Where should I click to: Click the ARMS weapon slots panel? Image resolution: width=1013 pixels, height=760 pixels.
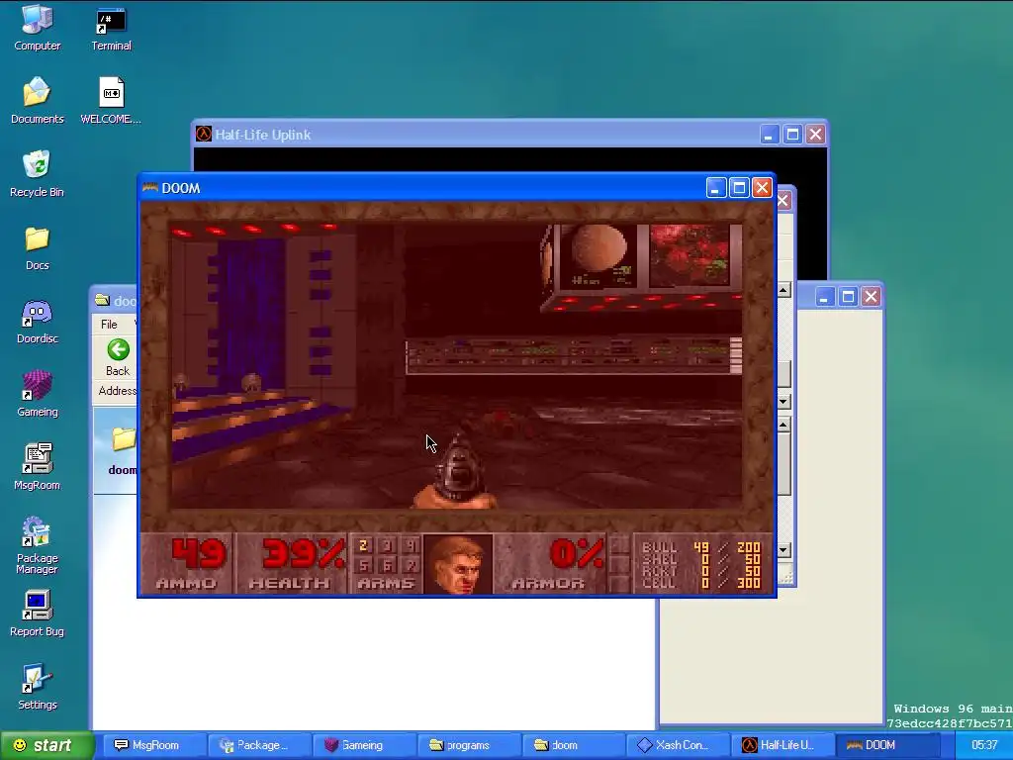click(x=387, y=563)
